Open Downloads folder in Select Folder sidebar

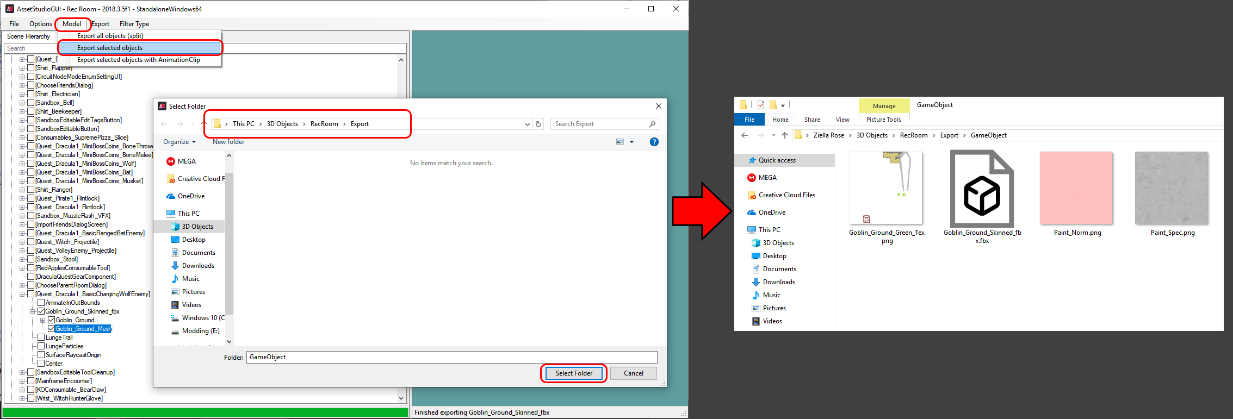coord(197,266)
